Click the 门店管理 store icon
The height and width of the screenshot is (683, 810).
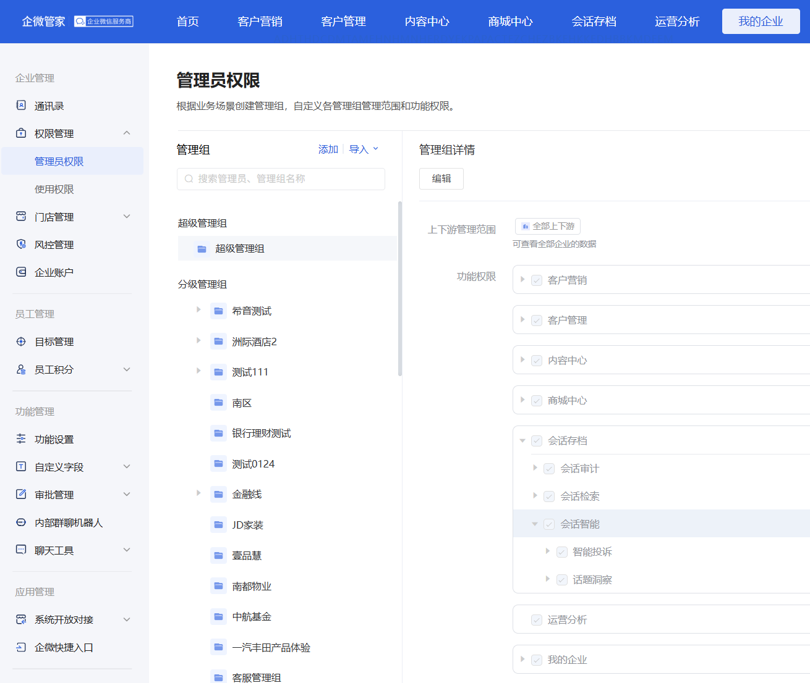pyautogui.click(x=21, y=216)
